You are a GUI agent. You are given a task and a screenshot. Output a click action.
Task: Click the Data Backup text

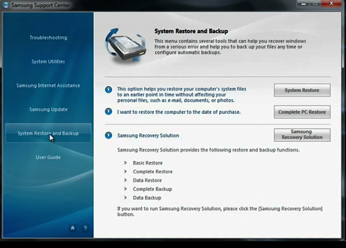[x=147, y=198]
